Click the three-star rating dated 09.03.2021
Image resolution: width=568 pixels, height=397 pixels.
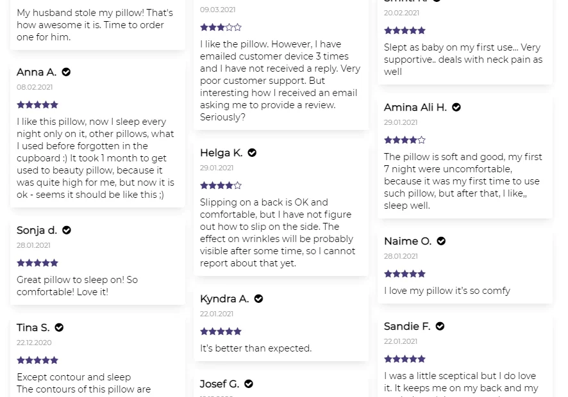coord(221,28)
